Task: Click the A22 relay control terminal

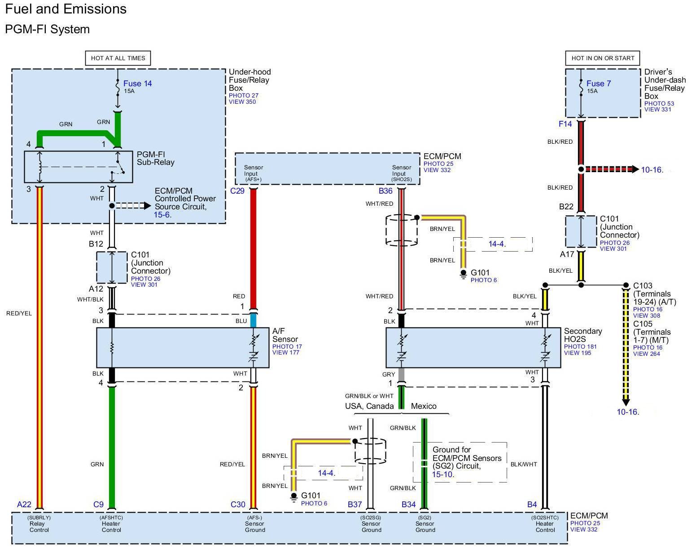Action: (x=24, y=505)
